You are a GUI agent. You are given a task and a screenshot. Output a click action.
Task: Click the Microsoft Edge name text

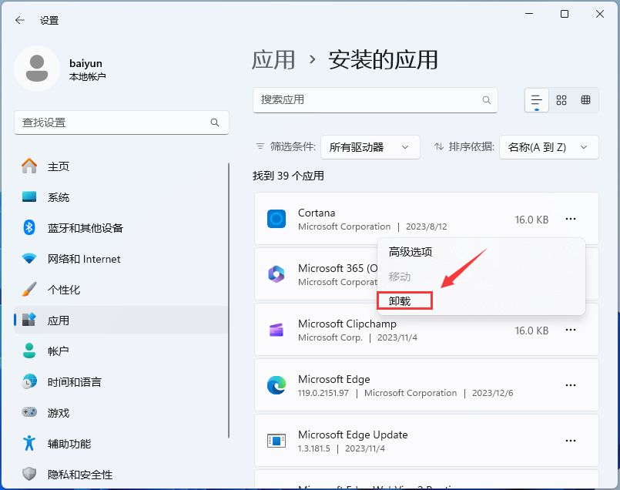point(333,379)
